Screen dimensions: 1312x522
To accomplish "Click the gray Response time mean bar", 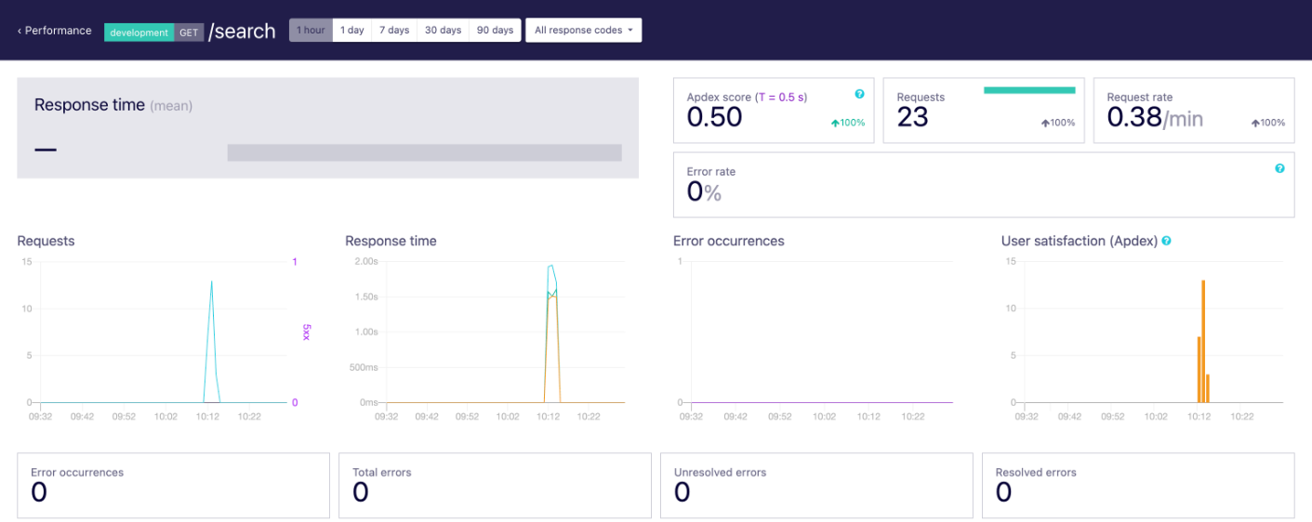I will 424,152.
